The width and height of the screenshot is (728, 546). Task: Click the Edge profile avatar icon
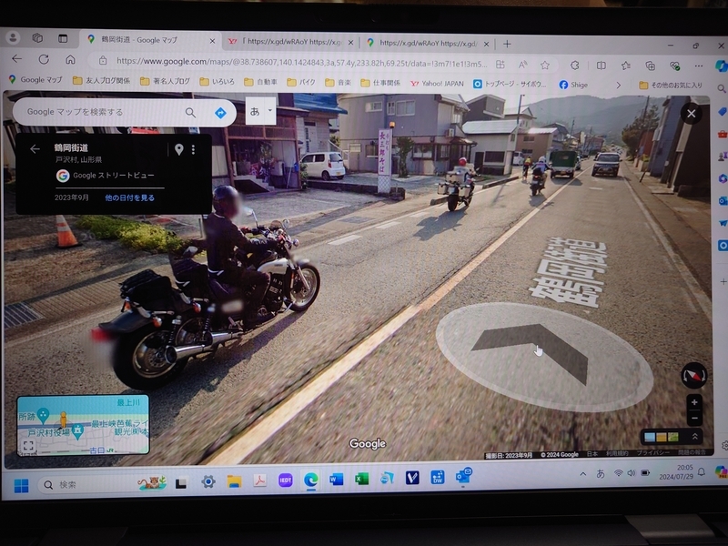[x=13, y=37]
